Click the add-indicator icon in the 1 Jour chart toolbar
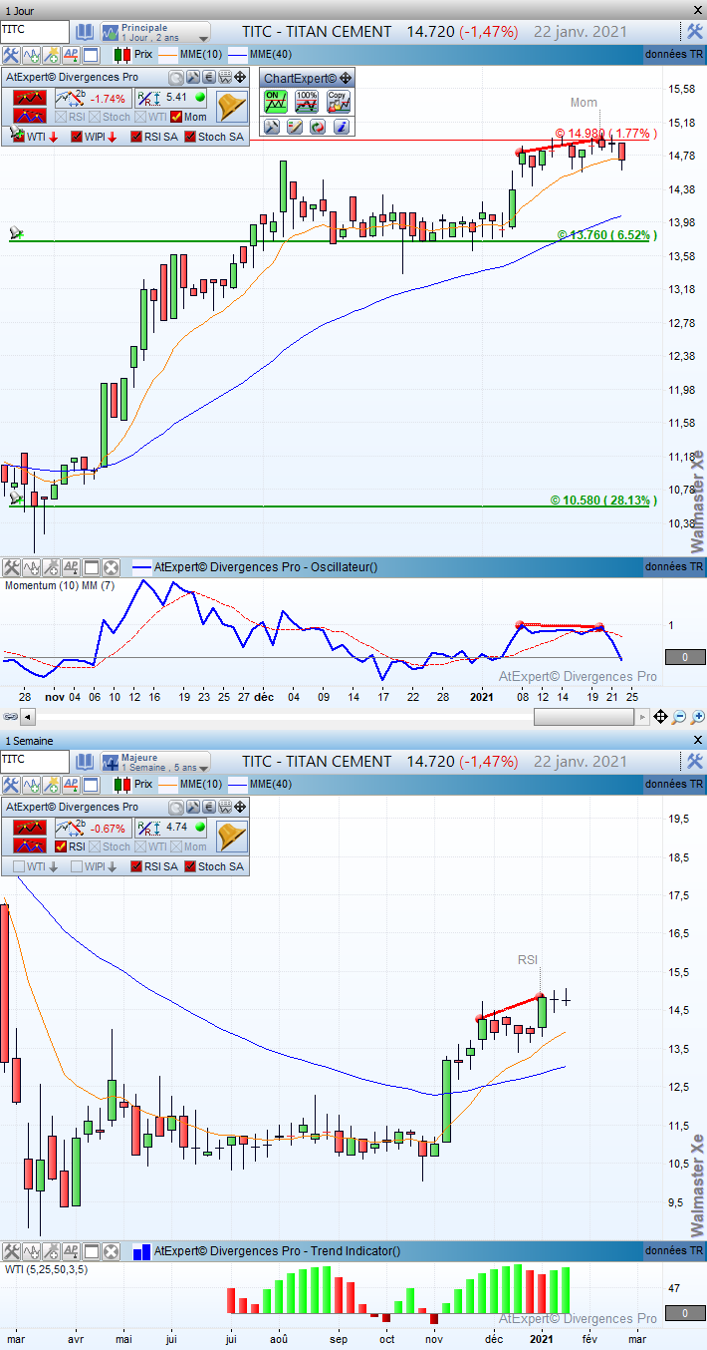Screen dimensions: 707x1350 [x=31, y=56]
